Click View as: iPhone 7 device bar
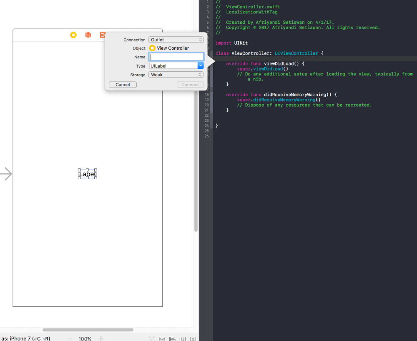 pos(25,338)
